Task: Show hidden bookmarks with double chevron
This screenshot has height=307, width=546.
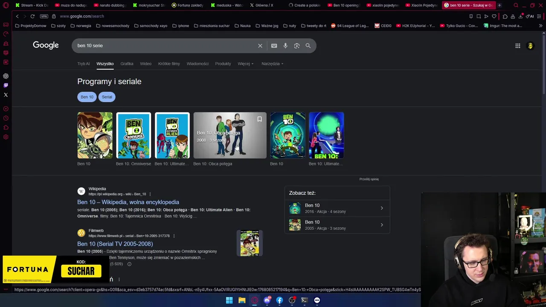Action: [x=540, y=26]
